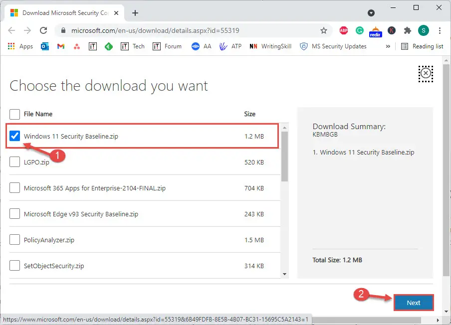Close the download dialog with X icon
This screenshot has height=325, width=451.
pos(426,73)
